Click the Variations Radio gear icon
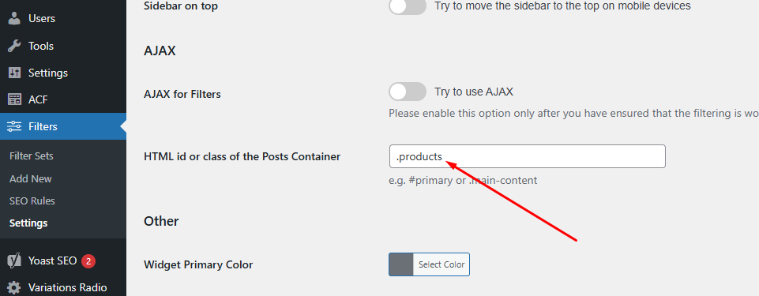759x296 pixels. [x=14, y=287]
